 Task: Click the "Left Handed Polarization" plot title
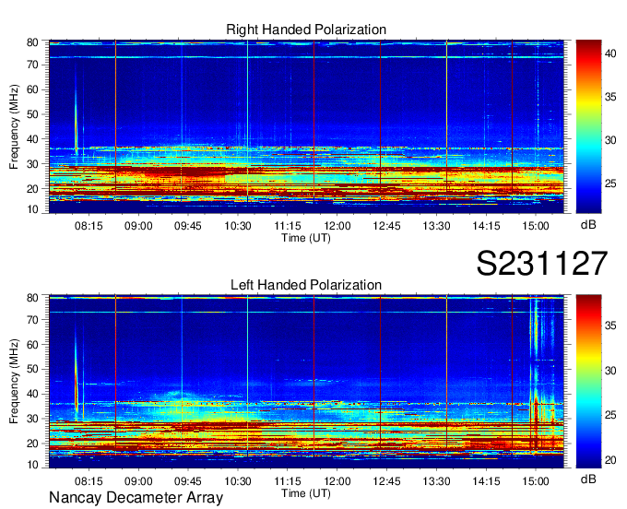[x=306, y=285]
